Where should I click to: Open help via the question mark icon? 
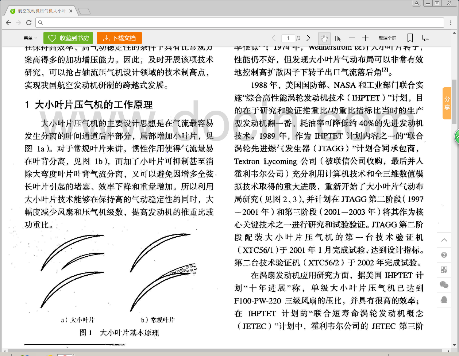coord(444,255)
